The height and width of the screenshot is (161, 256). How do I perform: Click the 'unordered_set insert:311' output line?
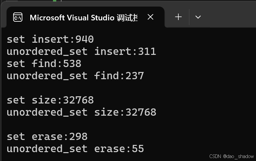pyautogui.click(x=81, y=52)
